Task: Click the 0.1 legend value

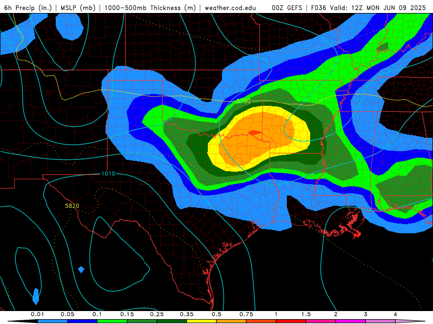Action: tap(97, 314)
